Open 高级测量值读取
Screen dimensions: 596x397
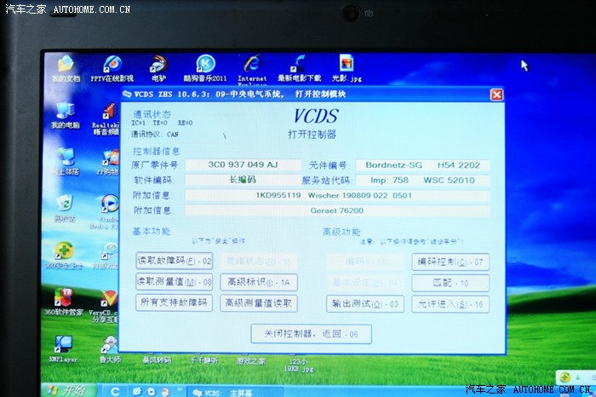259,303
